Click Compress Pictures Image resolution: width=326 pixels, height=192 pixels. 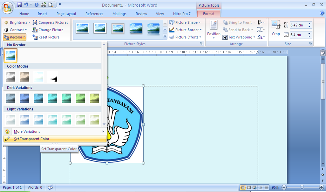click(x=50, y=23)
